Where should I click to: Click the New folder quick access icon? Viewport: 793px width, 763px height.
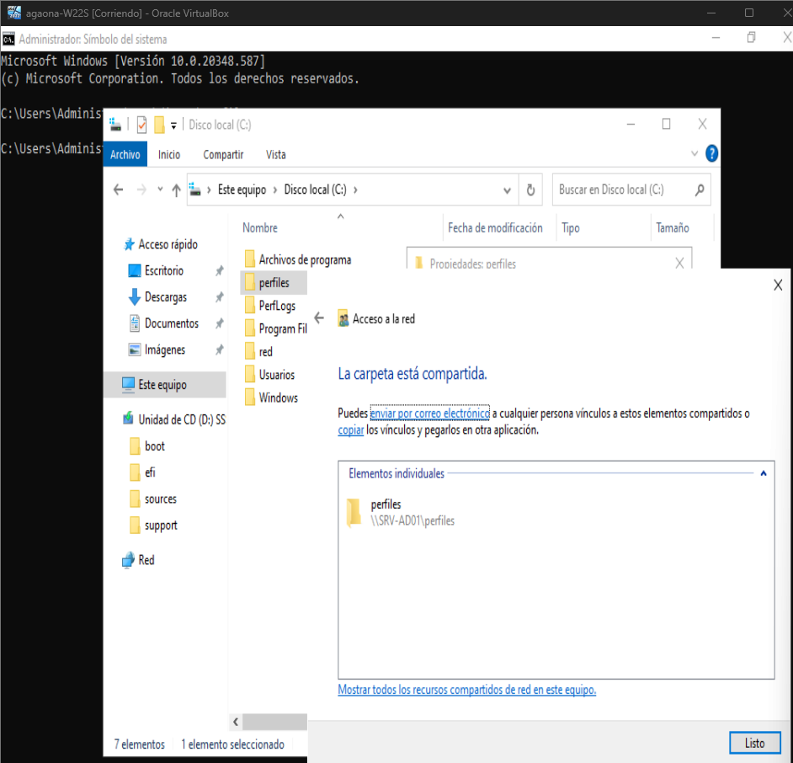159,125
